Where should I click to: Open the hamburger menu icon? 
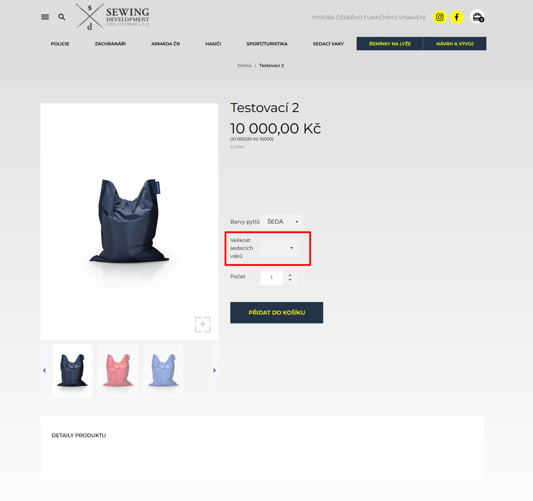[45, 17]
